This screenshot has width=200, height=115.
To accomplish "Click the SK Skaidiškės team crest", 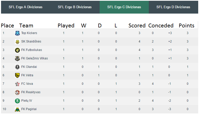I will 17,42.
